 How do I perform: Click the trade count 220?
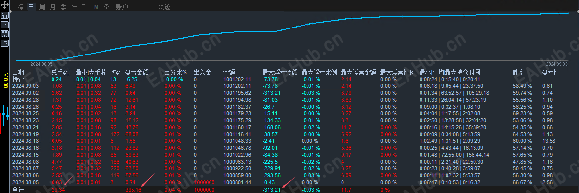pyautogui.click(x=114, y=168)
